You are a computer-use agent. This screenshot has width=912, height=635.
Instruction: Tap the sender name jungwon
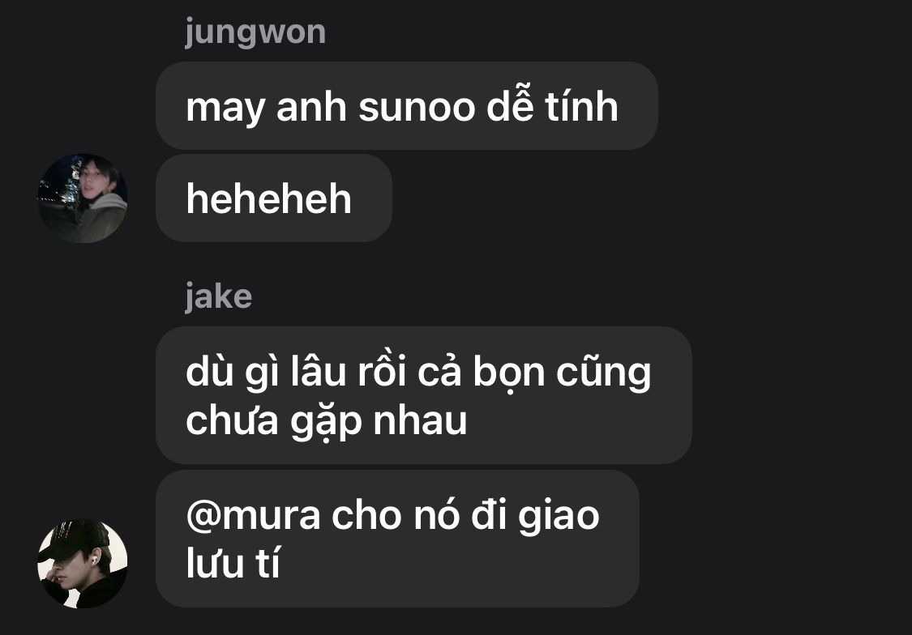click(x=255, y=32)
